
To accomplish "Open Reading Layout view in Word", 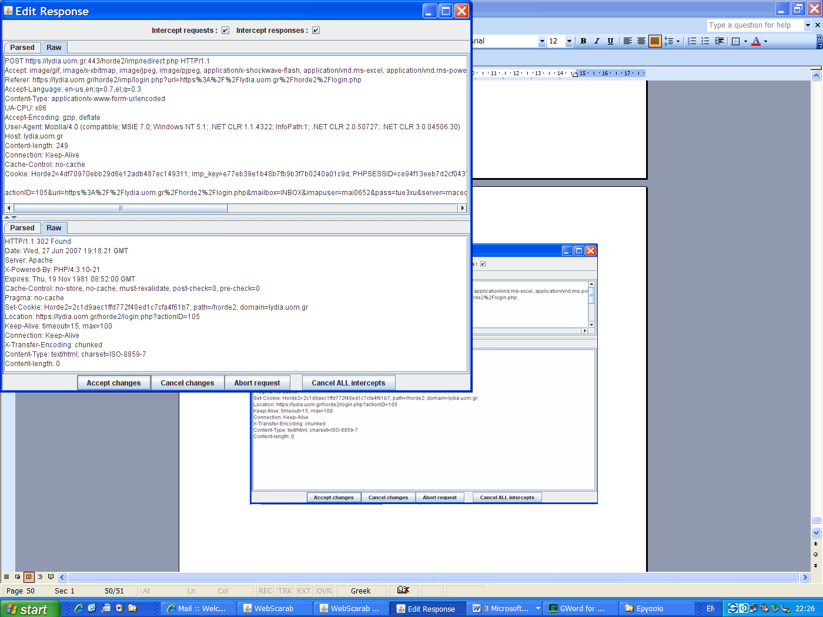I will (x=51, y=577).
